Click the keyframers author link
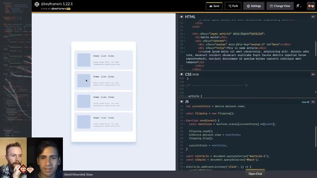Image resolution: width=317 pixels, height=178 pixels. click(58, 9)
